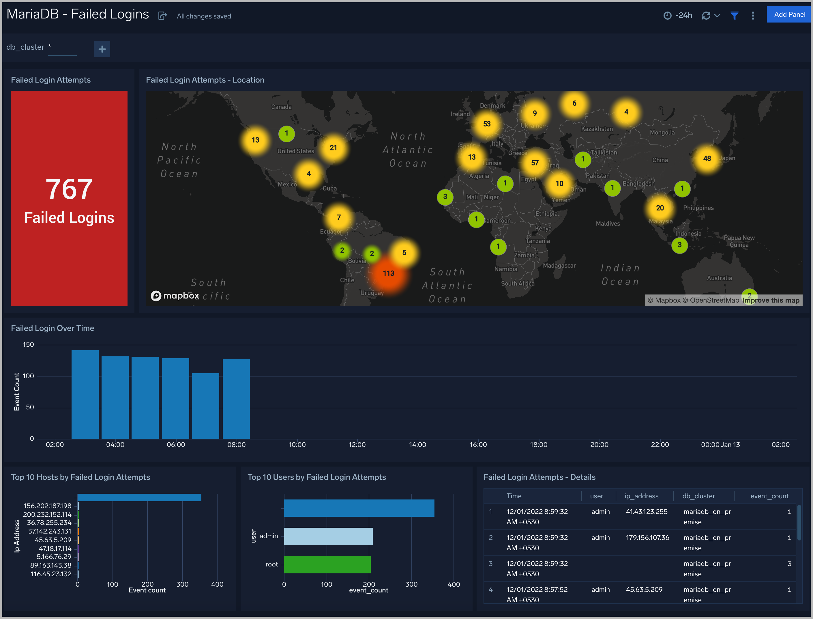Click the plus icon to add a filter variable
The width and height of the screenshot is (813, 619).
tap(102, 49)
